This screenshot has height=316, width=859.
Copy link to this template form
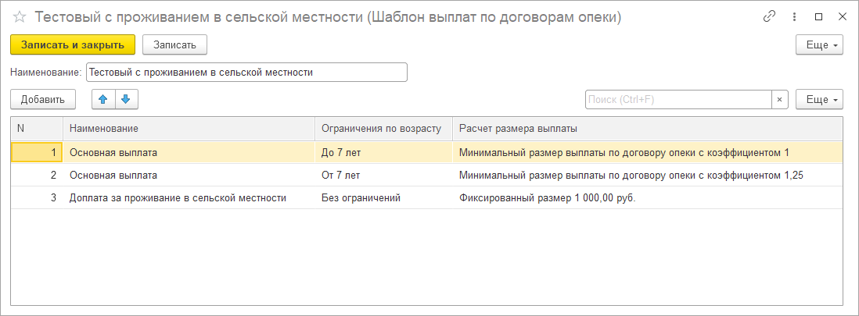(x=769, y=16)
